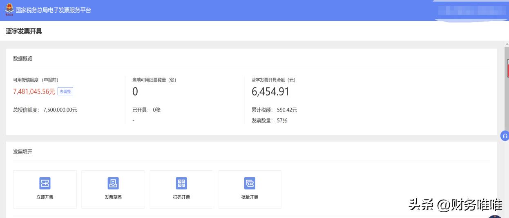Click the 累计税额 590.42元 text
509x218 pixels.
[274, 110]
